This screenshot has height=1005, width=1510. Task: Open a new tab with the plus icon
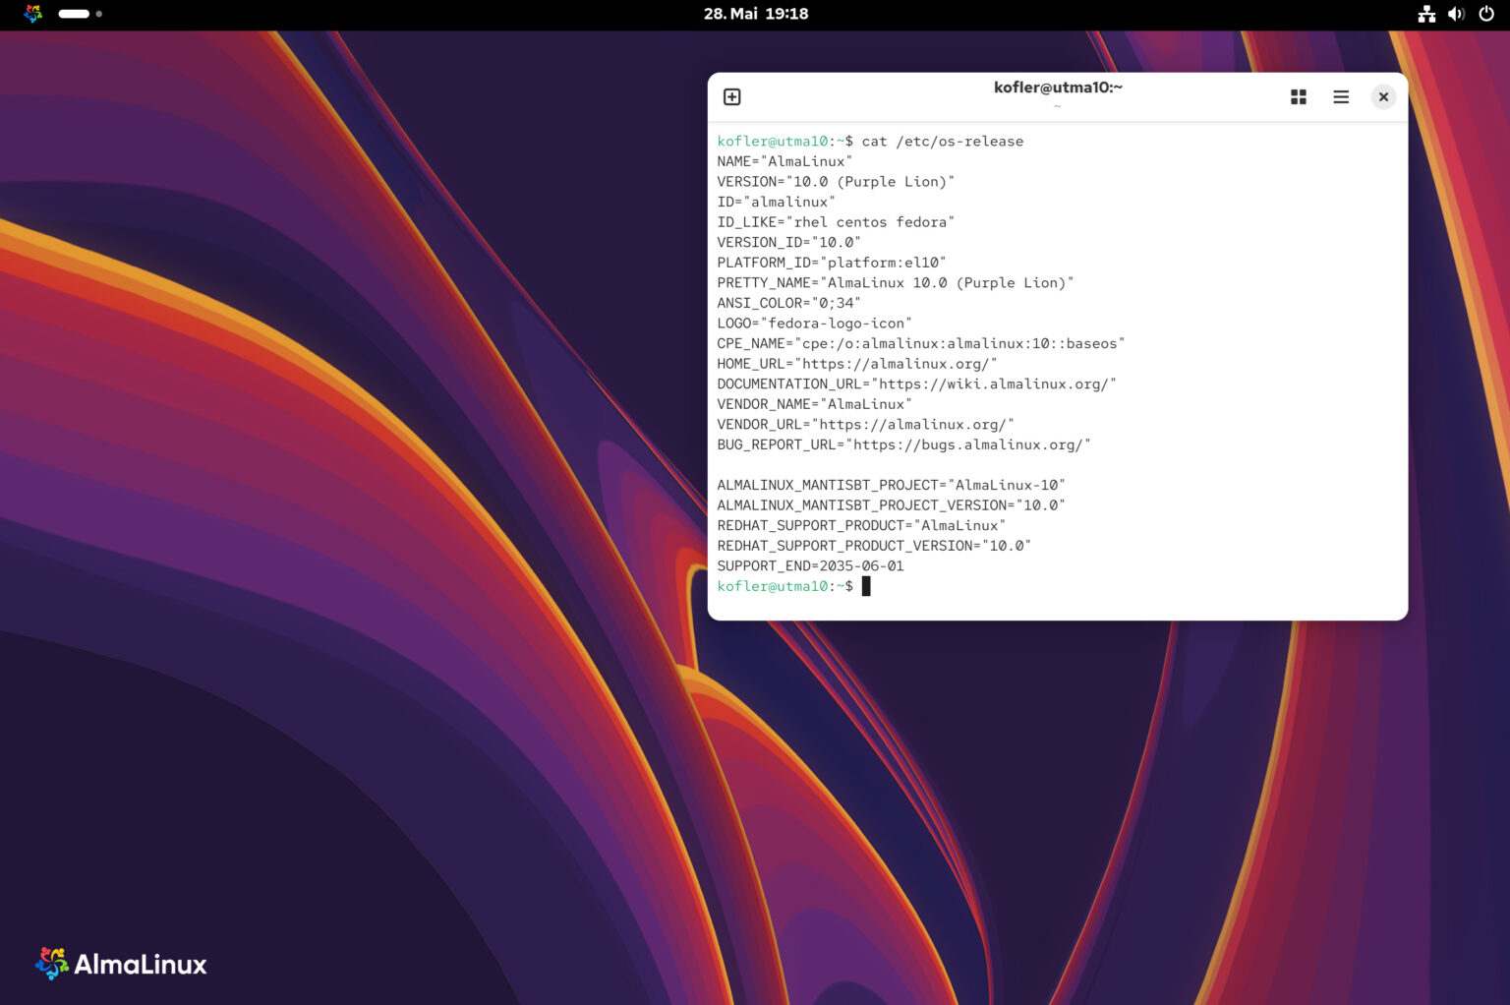pos(731,96)
